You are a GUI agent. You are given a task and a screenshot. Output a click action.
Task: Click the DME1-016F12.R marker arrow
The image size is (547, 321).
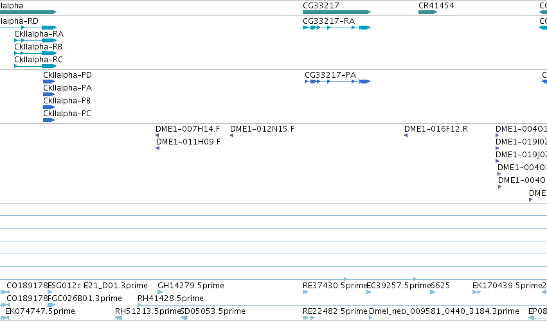(x=406, y=135)
